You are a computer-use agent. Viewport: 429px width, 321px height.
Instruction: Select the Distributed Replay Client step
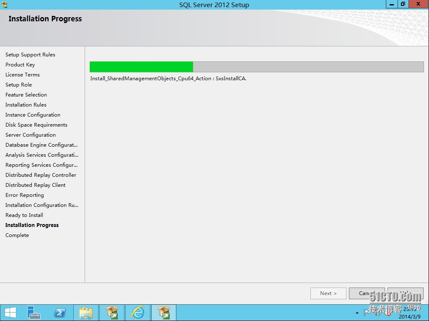click(36, 185)
